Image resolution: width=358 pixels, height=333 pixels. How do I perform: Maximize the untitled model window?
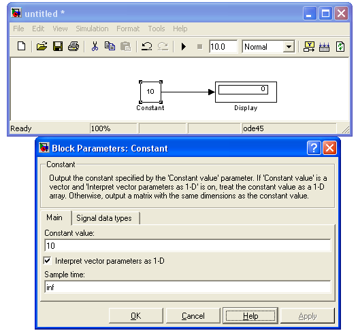325,13
